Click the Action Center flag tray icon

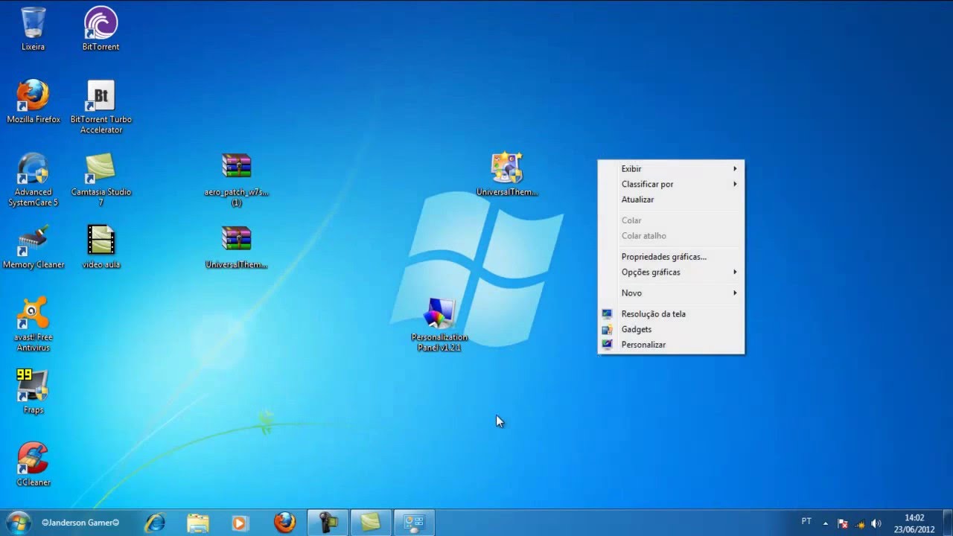843,523
